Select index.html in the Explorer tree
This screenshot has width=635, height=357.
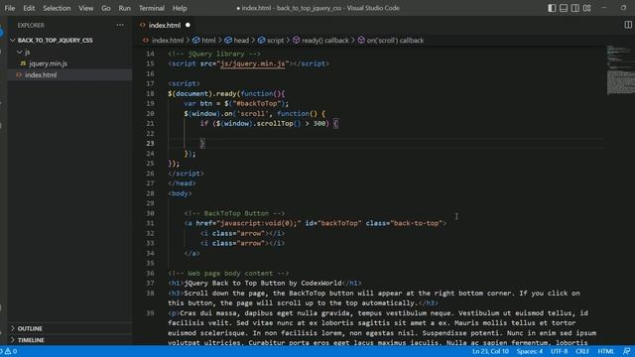pos(41,75)
